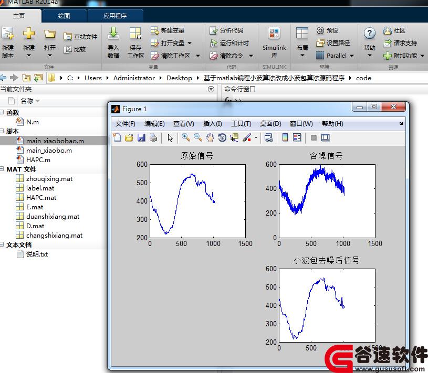The height and width of the screenshot is (373, 428).
Task: Open the 插入(I) menu in Figure 1
Action: (x=212, y=124)
